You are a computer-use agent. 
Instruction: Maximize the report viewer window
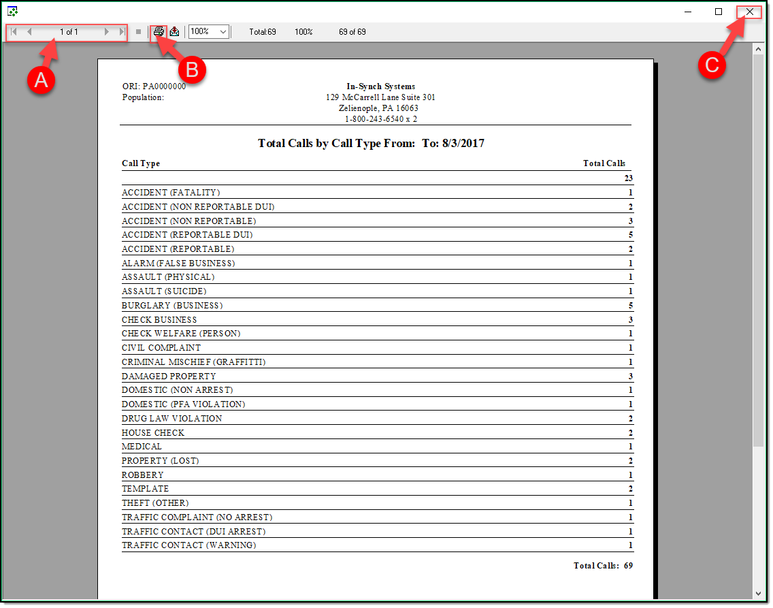[x=719, y=12]
